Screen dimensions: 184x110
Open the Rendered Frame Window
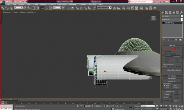pyautogui.click(x=150, y=8)
